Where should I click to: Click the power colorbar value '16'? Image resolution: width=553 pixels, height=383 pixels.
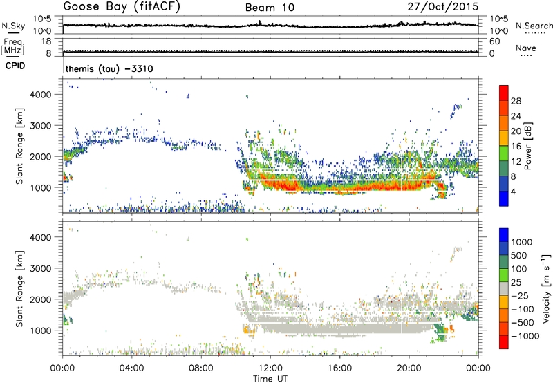pos(516,147)
